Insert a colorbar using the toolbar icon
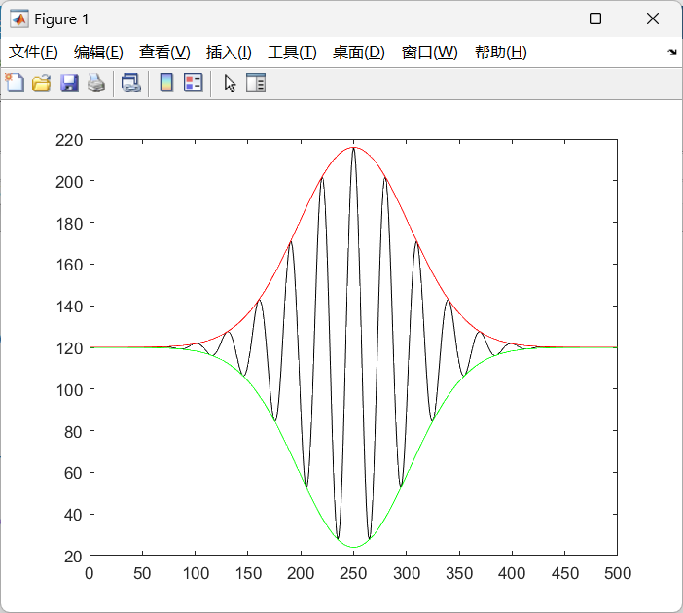The height and width of the screenshot is (613, 683). point(166,83)
